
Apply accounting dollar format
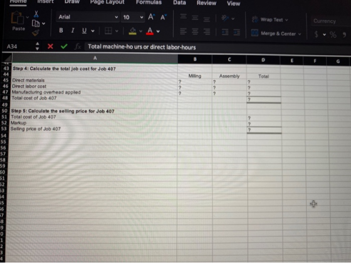point(316,34)
